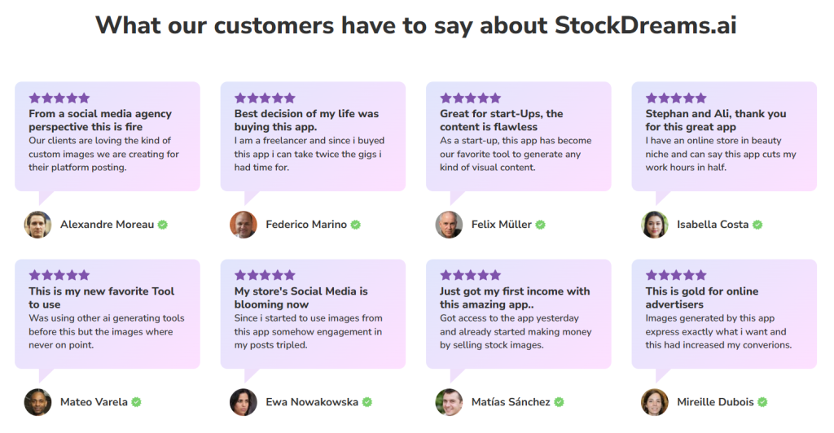Click the green checkmark next to Mireille Dubois
This screenshot has width=834, height=433.
click(763, 402)
